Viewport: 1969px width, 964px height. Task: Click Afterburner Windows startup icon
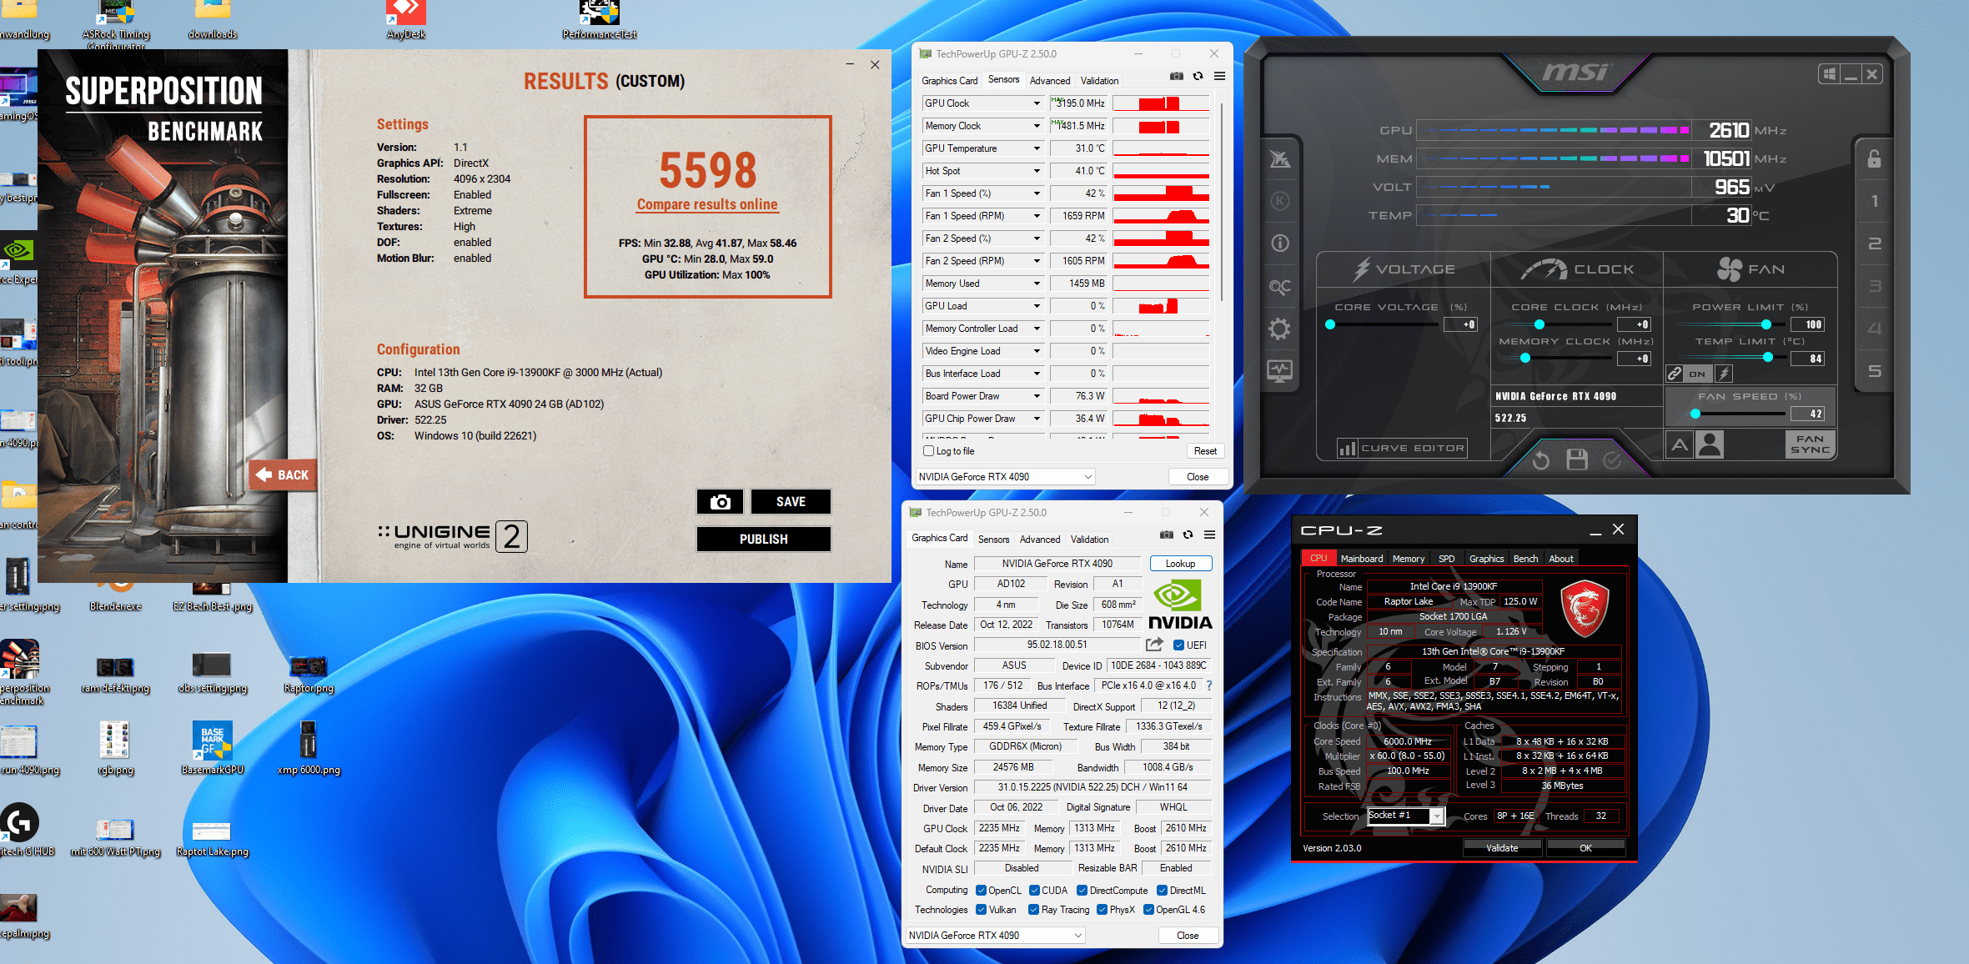click(1829, 74)
